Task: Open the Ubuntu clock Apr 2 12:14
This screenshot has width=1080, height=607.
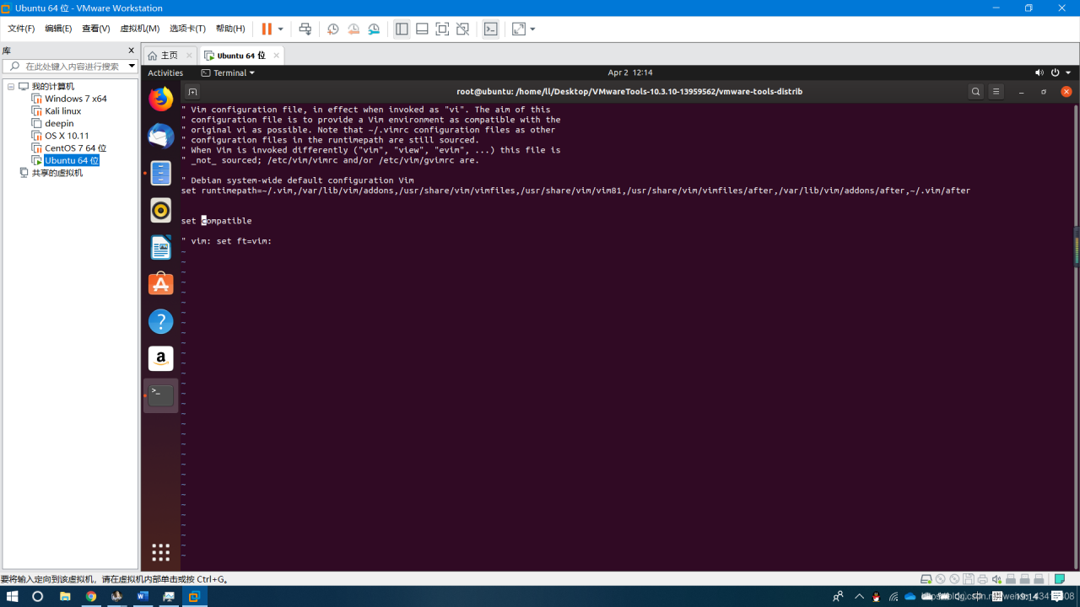Action: pyautogui.click(x=629, y=73)
